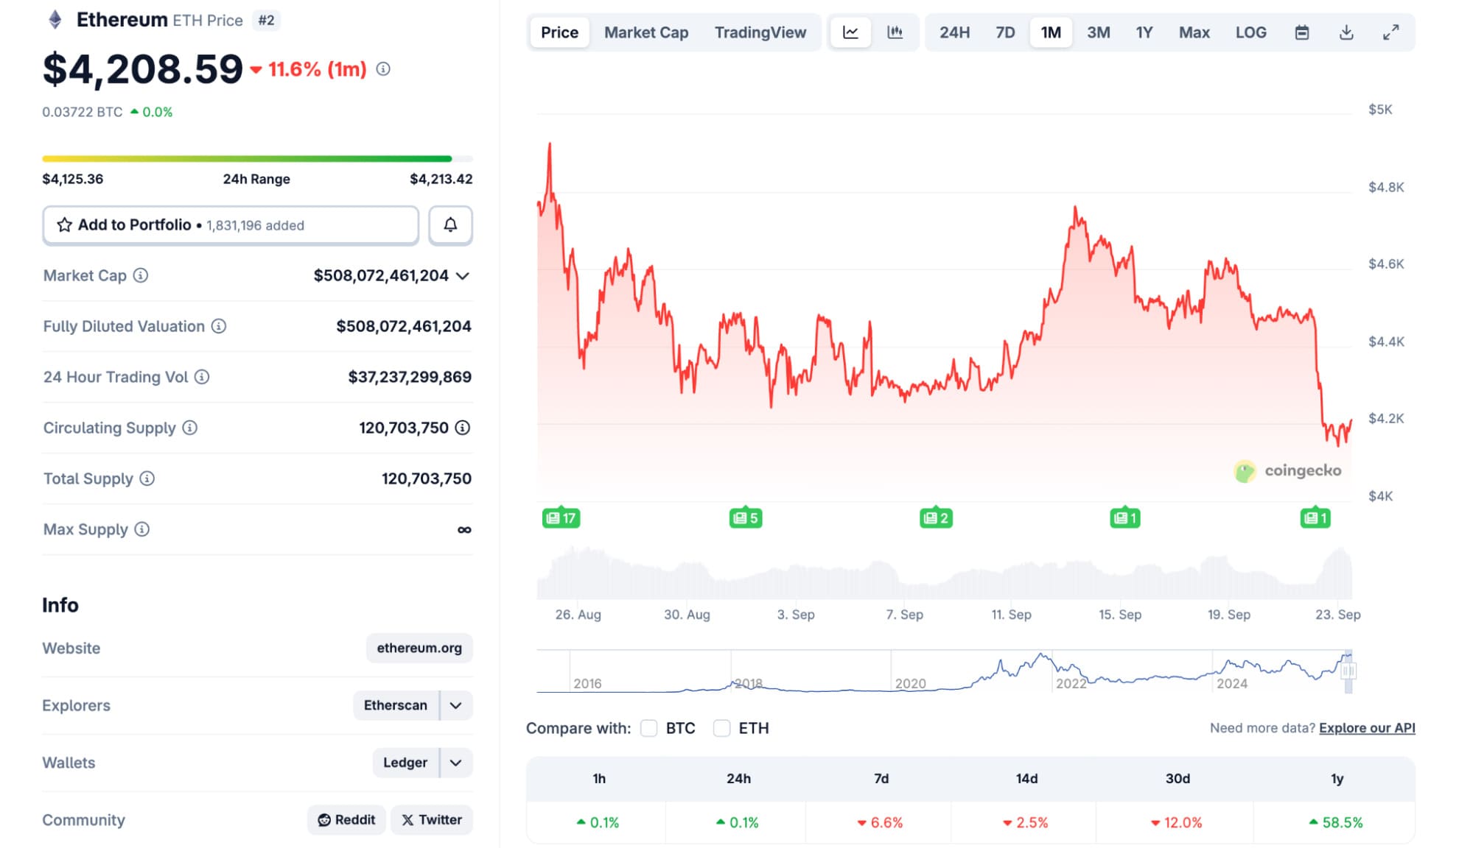Open the news marker near 23. Sep

point(1315,518)
